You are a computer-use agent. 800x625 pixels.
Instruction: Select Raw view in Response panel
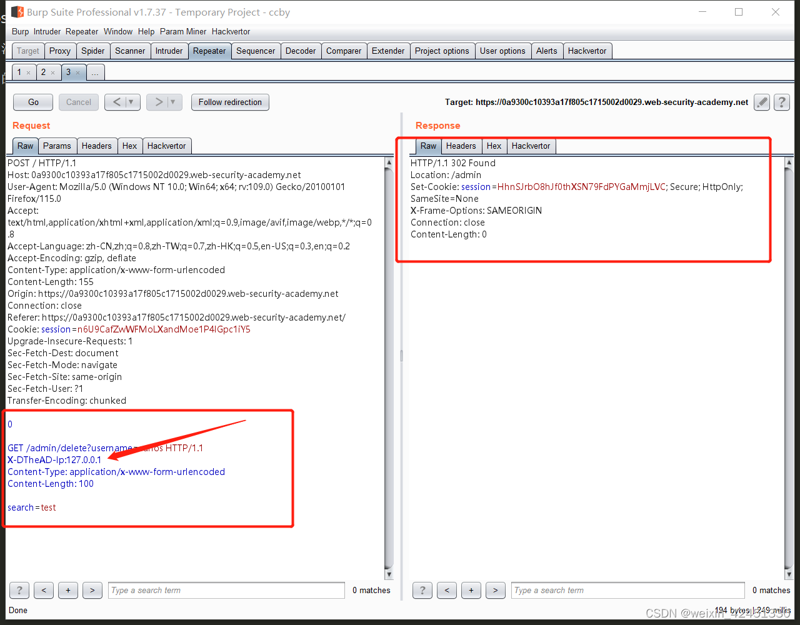(x=428, y=146)
